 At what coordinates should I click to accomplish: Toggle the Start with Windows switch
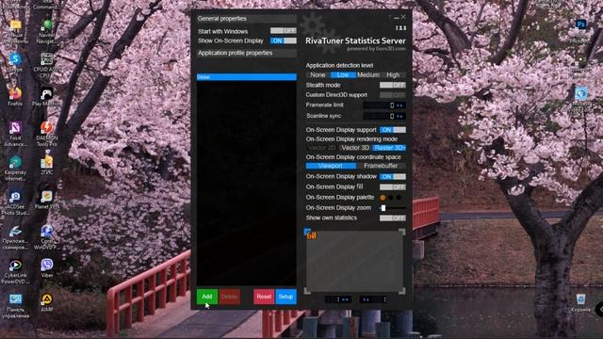[x=283, y=31]
